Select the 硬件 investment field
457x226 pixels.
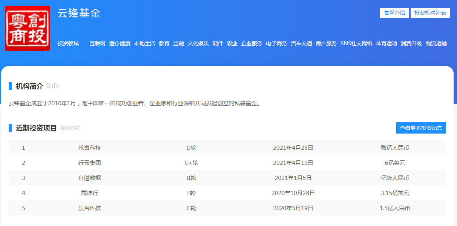coord(218,43)
